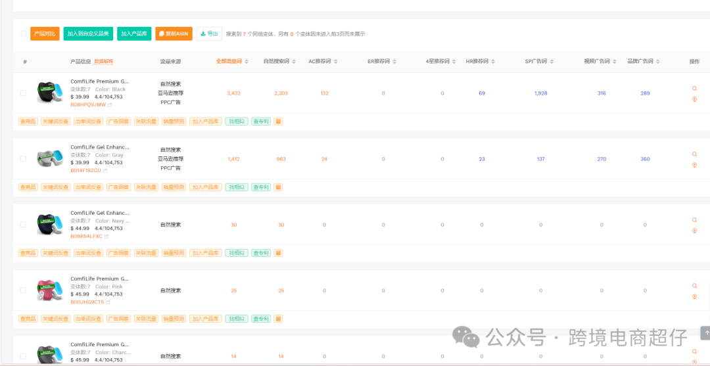
Task: Open the B08HPQVJMW ASIN link
Action: (88, 104)
